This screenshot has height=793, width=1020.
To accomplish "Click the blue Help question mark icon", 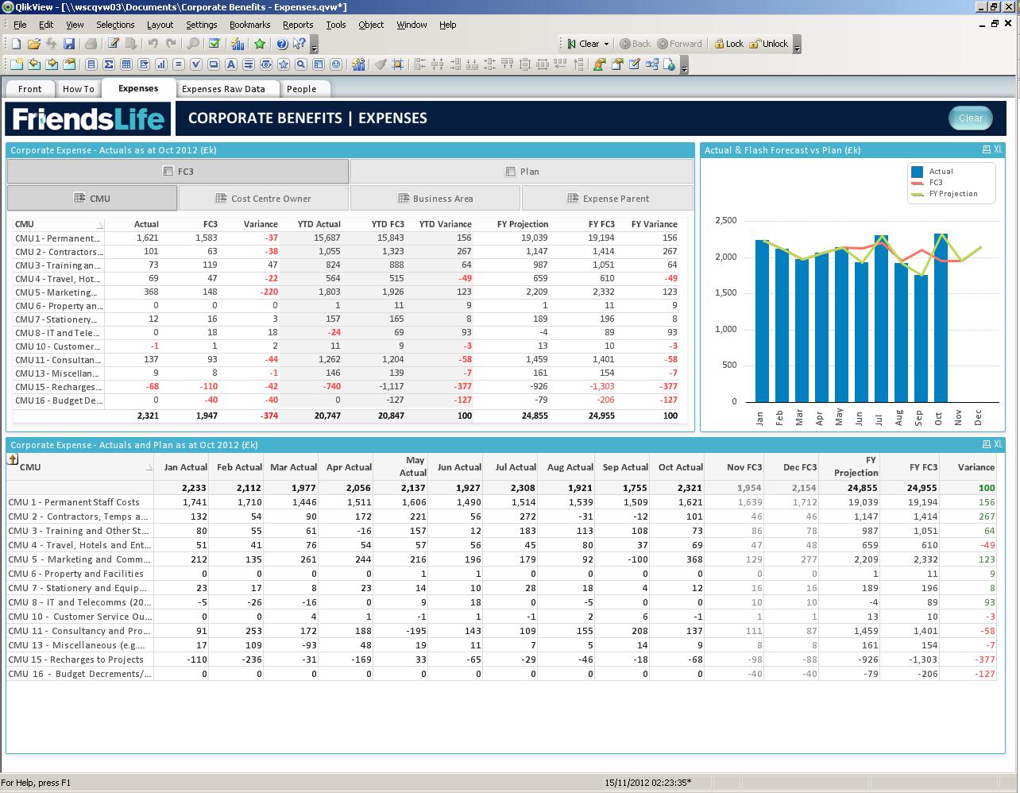I will click(281, 44).
